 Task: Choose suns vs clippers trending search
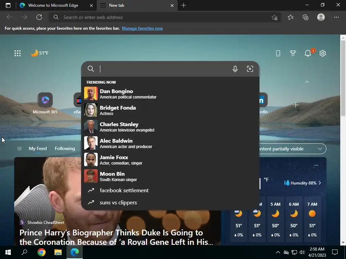click(x=170, y=202)
